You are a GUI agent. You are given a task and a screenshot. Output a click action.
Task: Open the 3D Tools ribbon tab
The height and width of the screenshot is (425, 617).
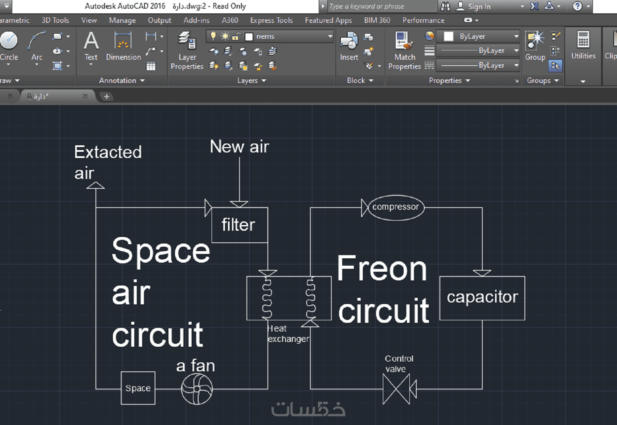tap(55, 20)
